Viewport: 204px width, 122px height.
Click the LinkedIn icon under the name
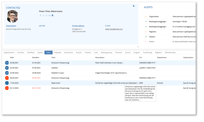[49, 16]
